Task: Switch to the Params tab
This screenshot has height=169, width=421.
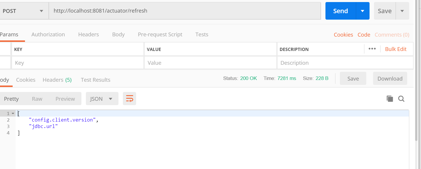Action: (9, 35)
